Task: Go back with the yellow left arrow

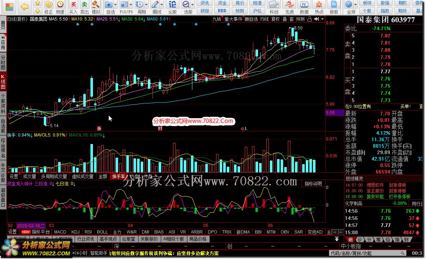Action: tap(24, 7)
